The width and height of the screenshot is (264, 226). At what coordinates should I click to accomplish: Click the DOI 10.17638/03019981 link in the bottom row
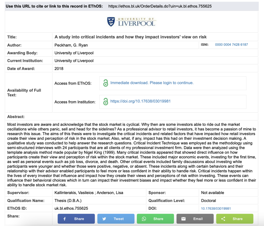pyautogui.click(x=216, y=208)
